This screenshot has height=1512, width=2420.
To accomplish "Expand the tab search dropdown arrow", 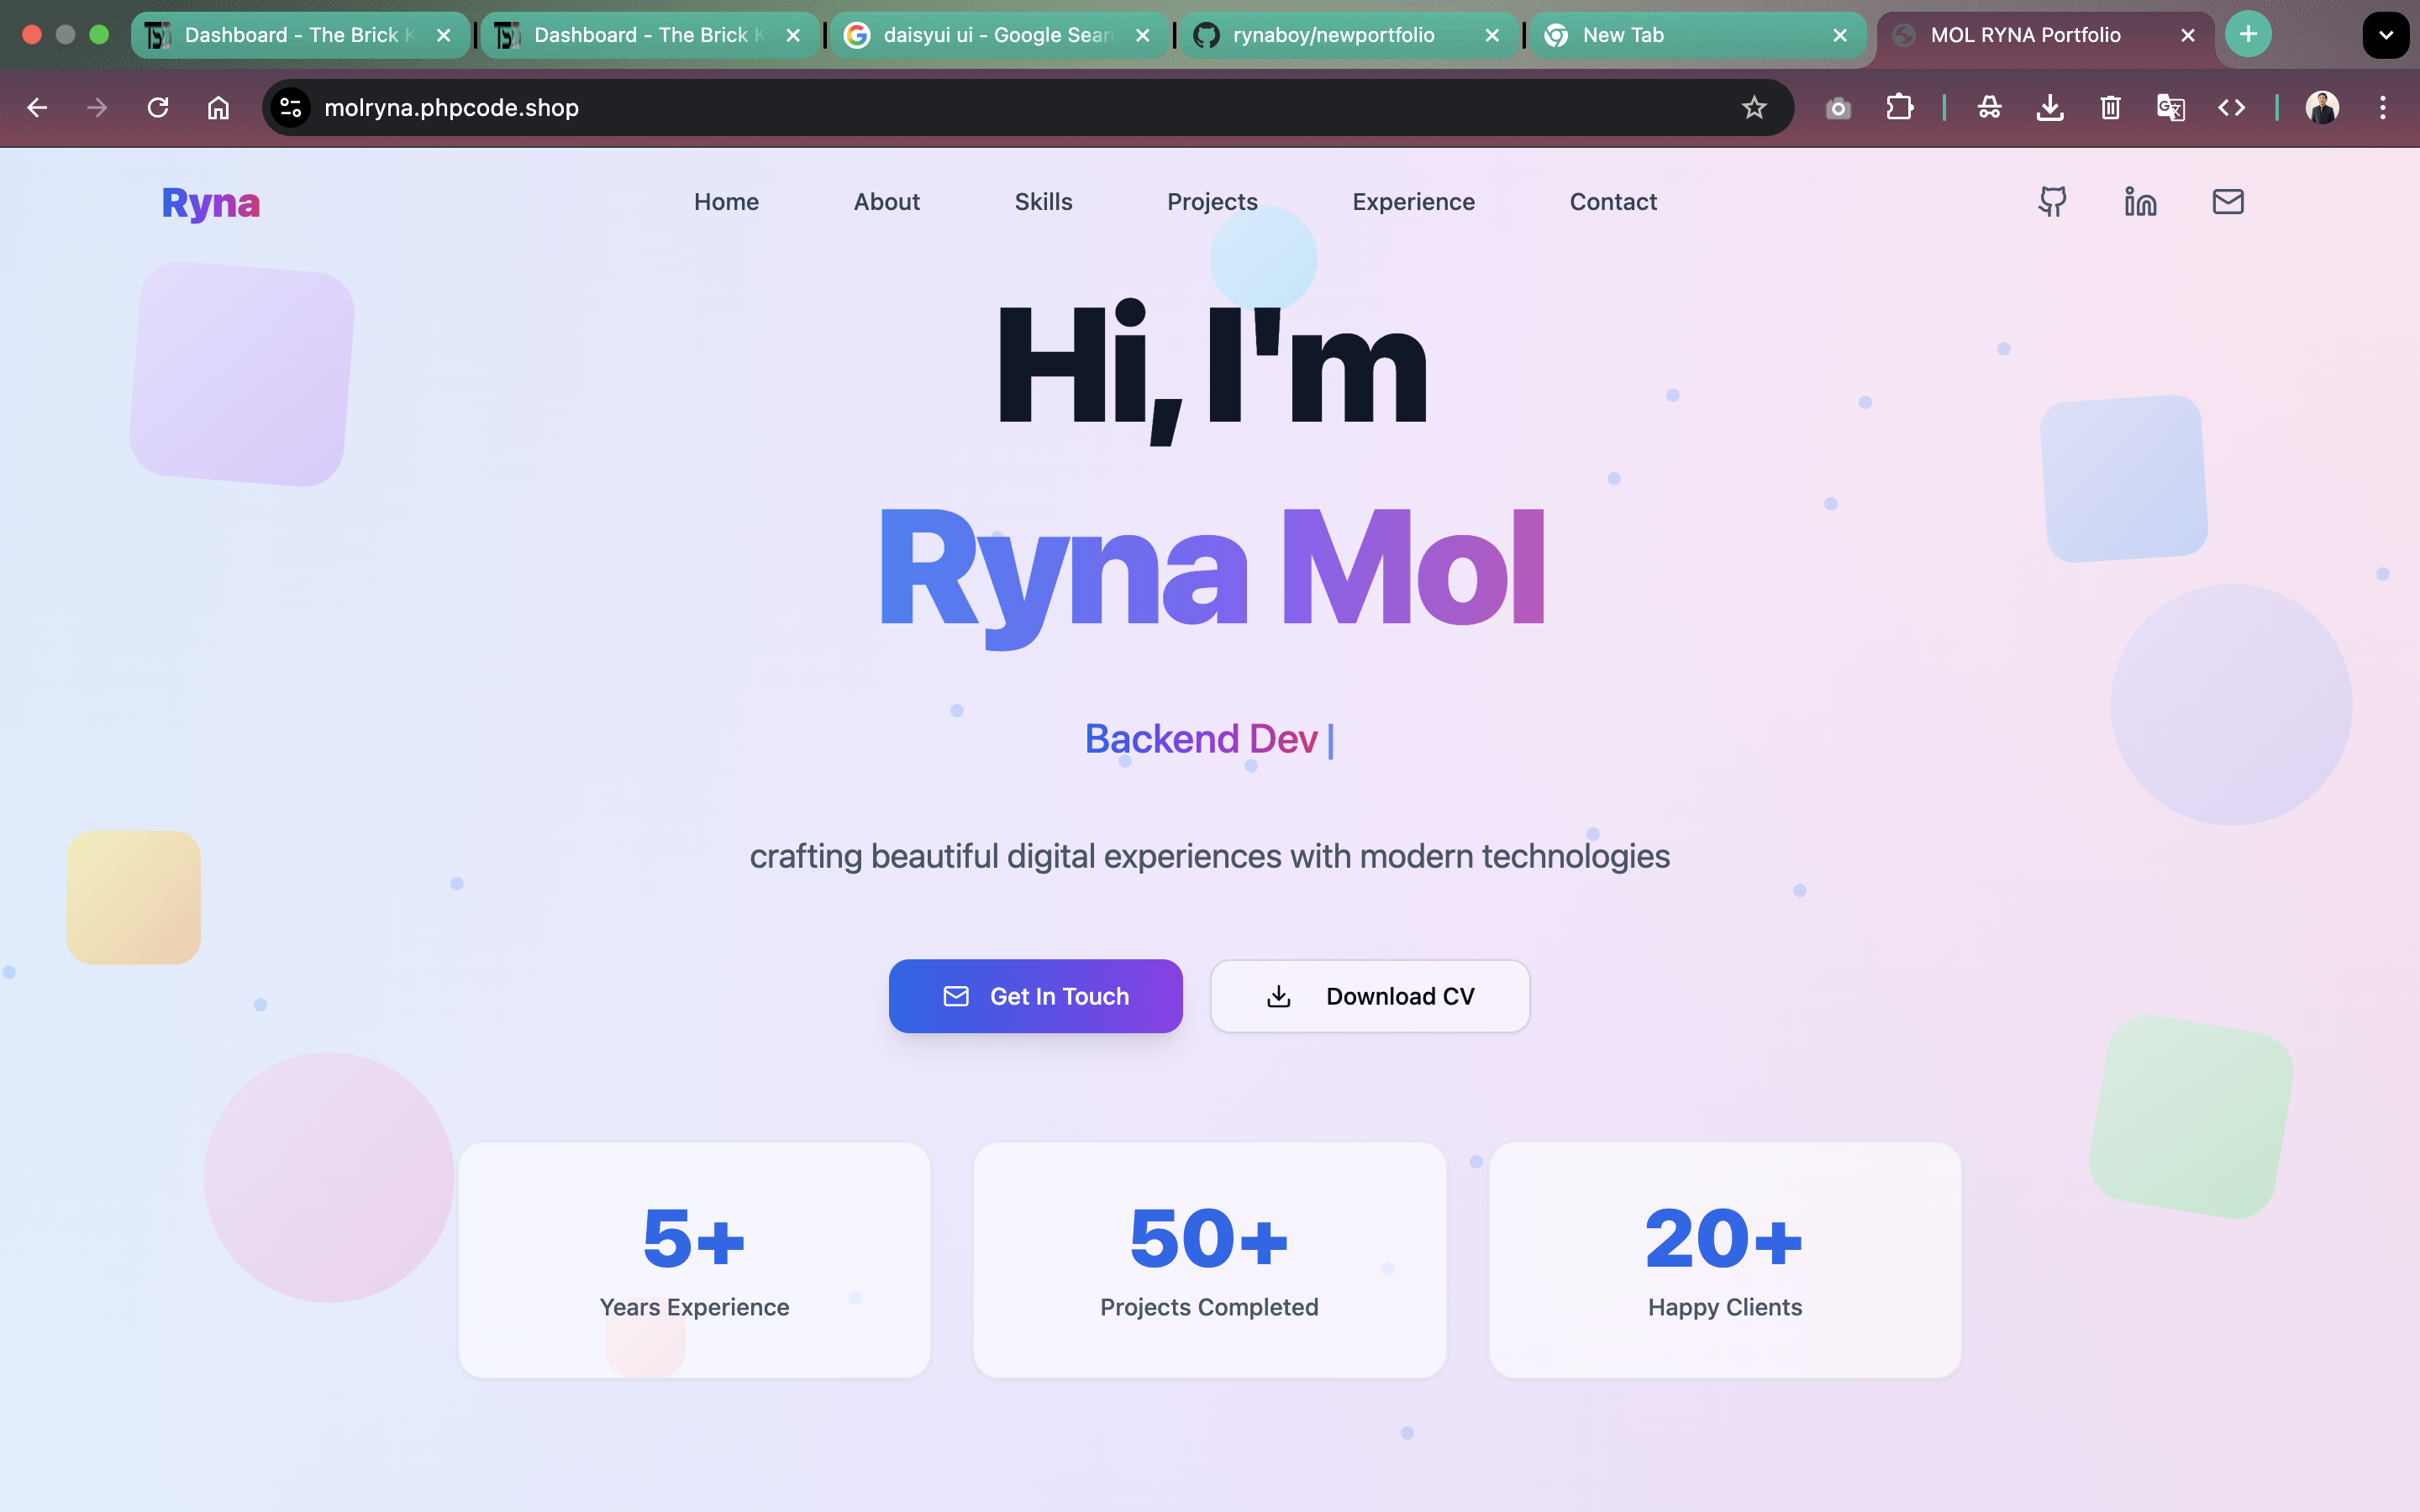I will tap(2385, 35).
